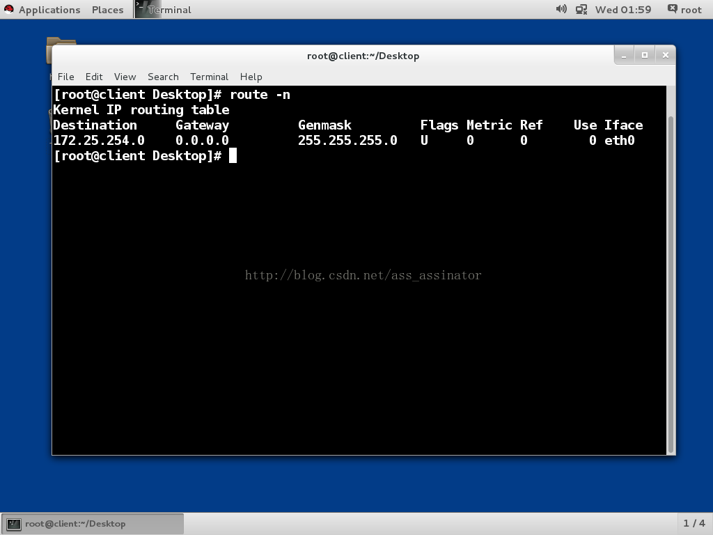
Task: Click the 'route -n' command text
Action: (260, 95)
